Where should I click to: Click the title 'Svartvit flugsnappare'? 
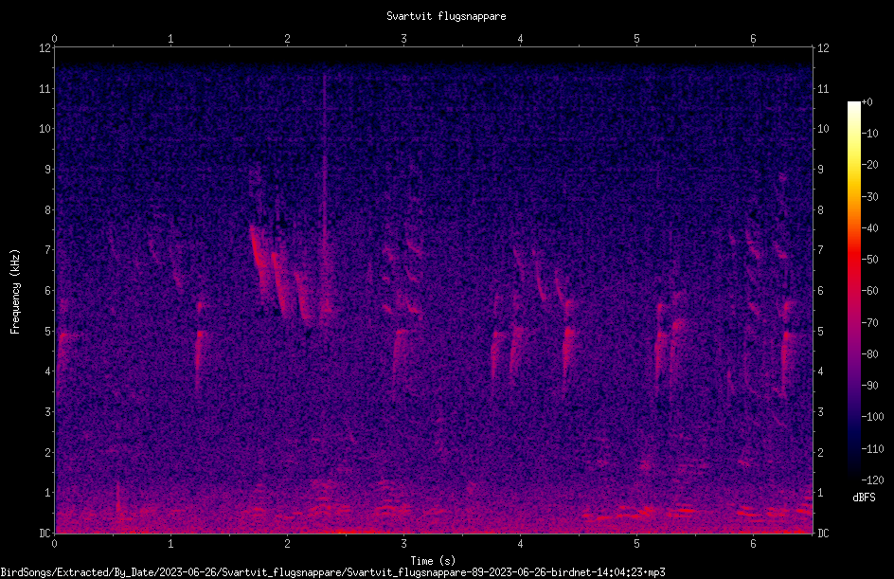[x=446, y=16]
